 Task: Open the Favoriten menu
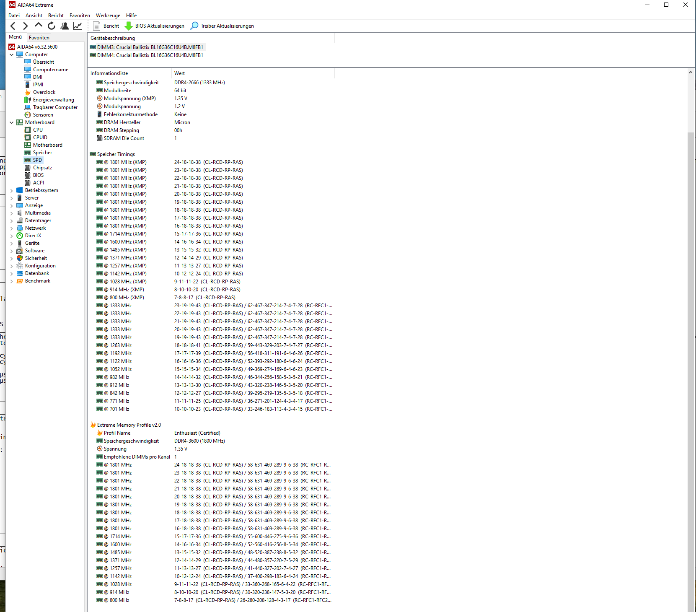tap(80, 16)
